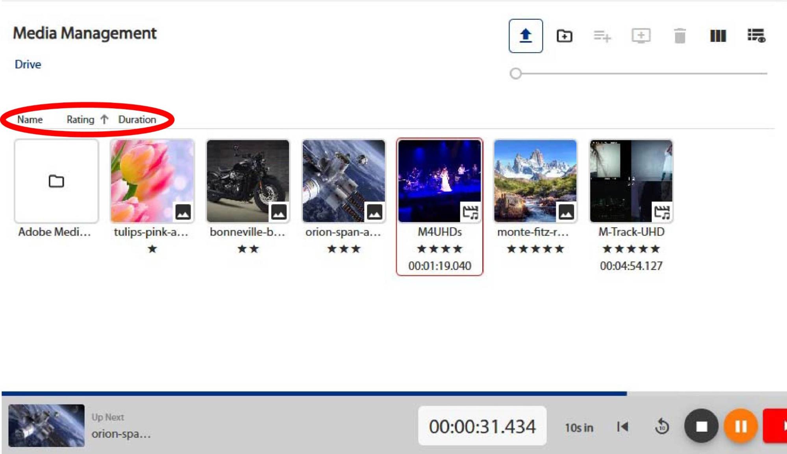Viewport: 787px width, 454px height.
Task: Click the five-star rating under monte-fitz-r
Action: [x=535, y=249]
